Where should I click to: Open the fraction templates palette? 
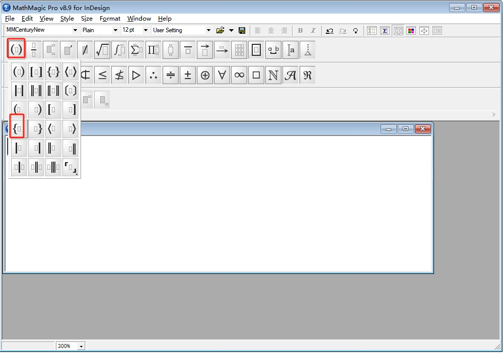tap(34, 50)
